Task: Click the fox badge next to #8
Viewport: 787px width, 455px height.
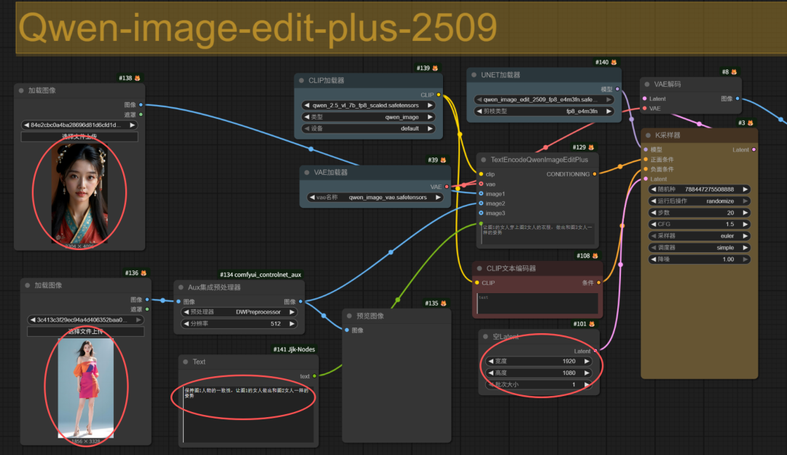Action: [734, 71]
